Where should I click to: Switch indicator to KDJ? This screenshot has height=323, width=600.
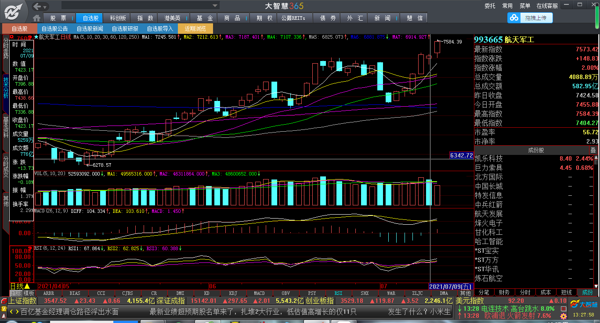coord(233,293)
